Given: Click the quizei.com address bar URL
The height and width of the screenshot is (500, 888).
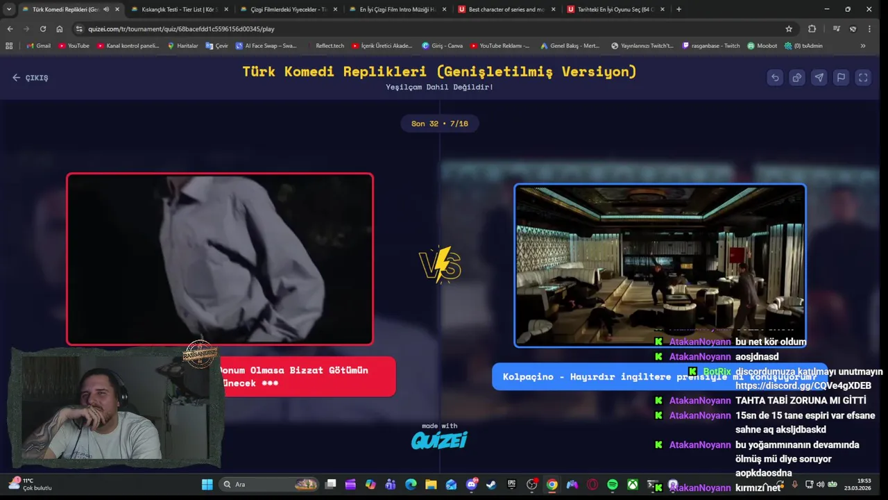Looking at the screenshot, I should pyautogui.click(x=181, y=29).
